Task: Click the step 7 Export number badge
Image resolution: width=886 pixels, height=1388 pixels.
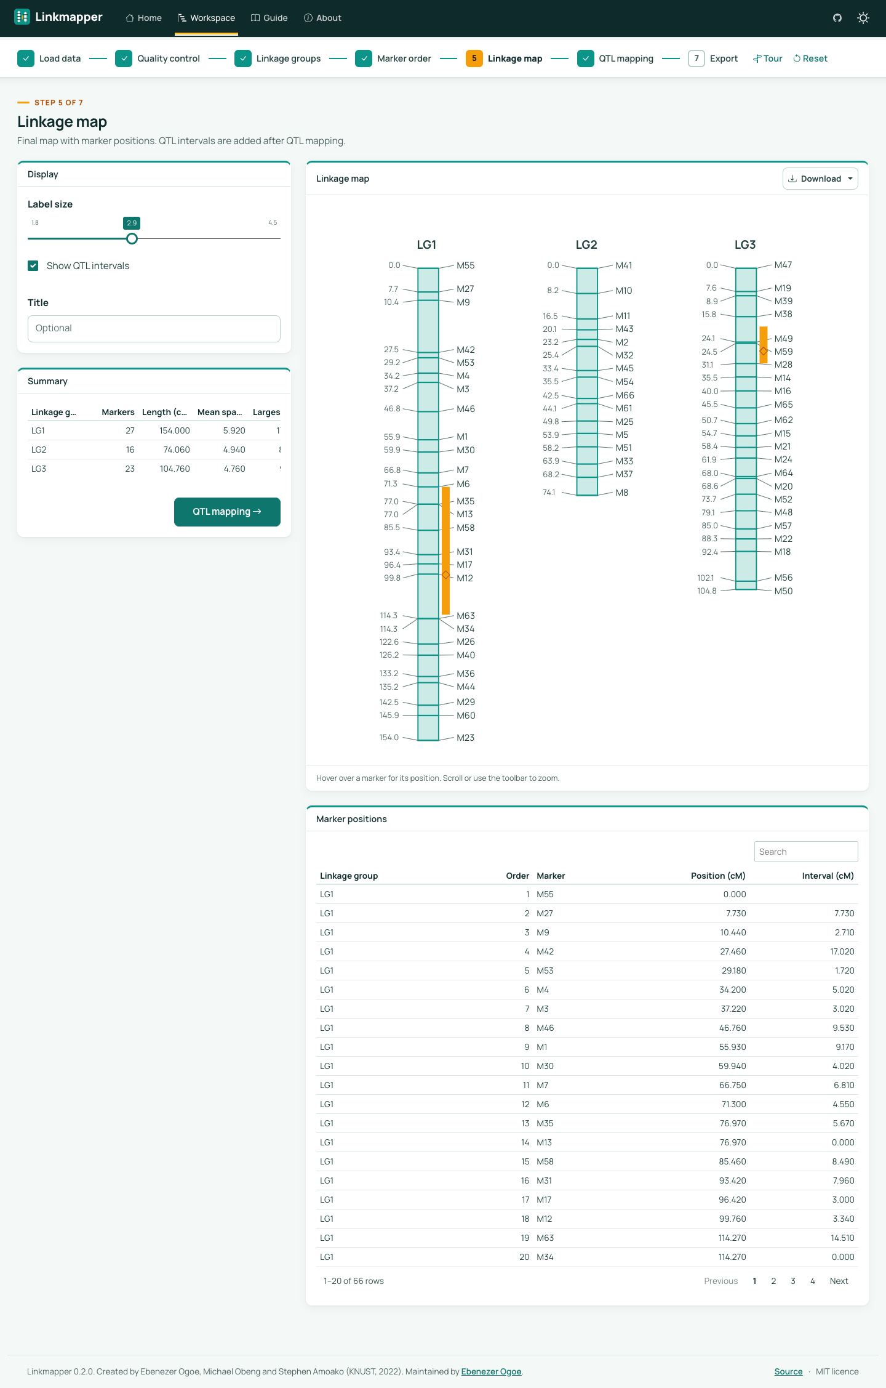Action: (x=696, y=59)
